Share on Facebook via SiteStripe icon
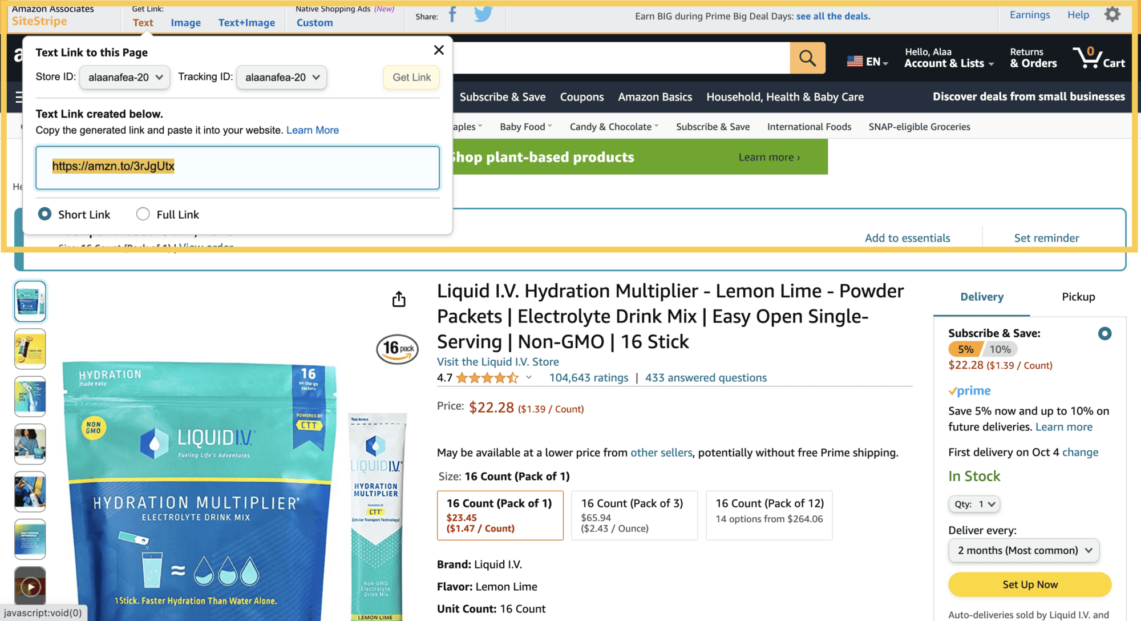Image resolution: width=1141 pixels, height=621 pixels. pyautogui.click(x=452, y=15)
